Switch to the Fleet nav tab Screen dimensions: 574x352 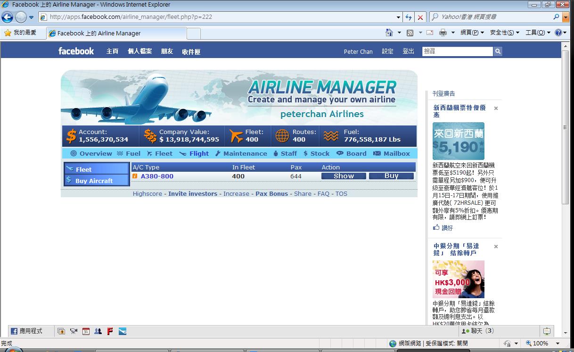pos(160,153)
